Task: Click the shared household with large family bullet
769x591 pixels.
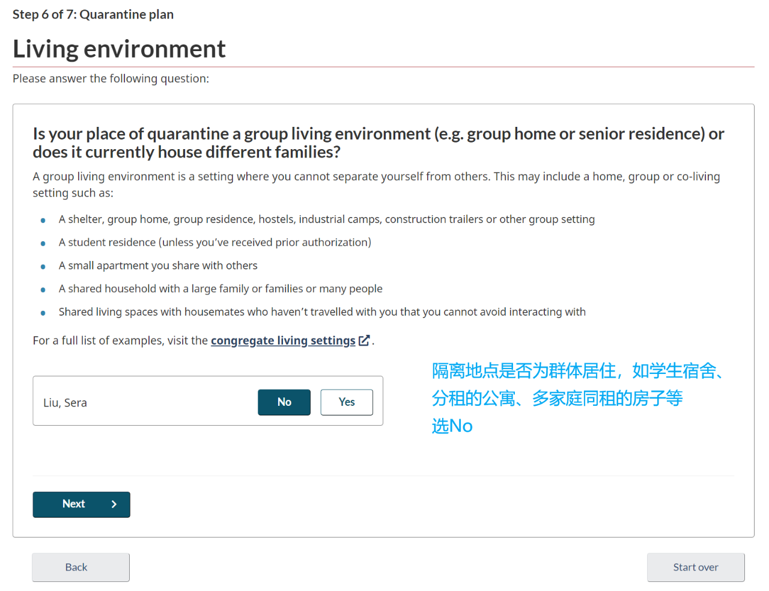Action: click(220, 289)
